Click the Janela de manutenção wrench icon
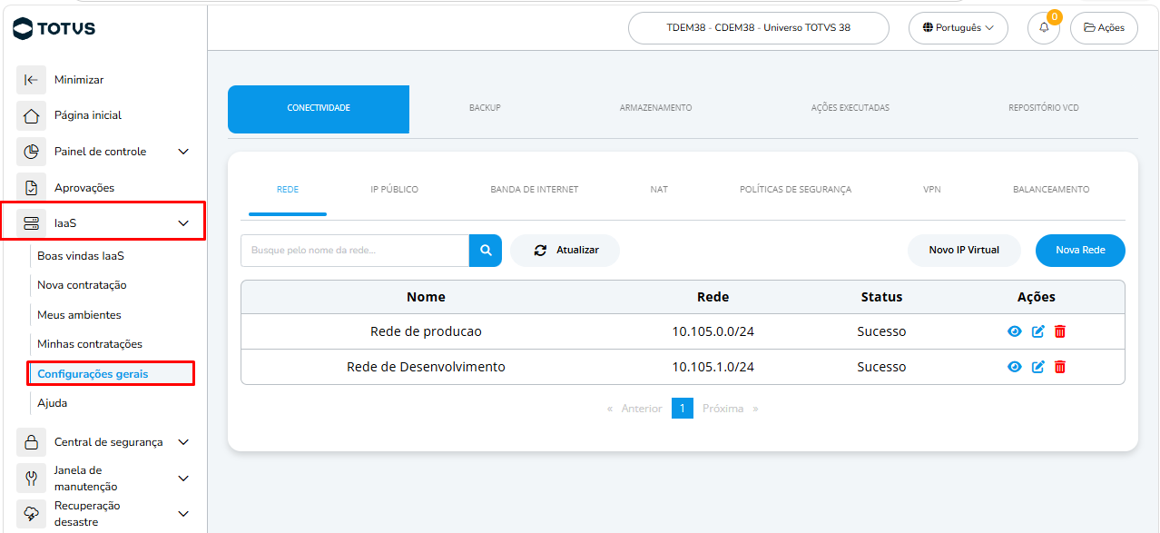Screen dimensions: 1160x533 [31, 478]
